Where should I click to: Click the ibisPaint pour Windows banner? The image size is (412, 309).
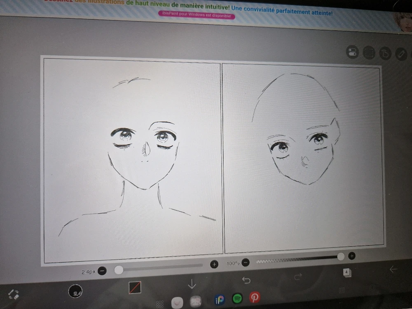pos(197,16)
